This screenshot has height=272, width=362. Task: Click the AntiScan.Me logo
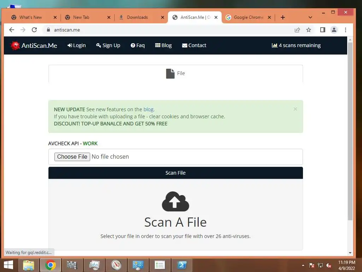[x=34, y=45]
